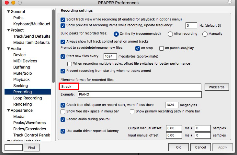Collapse the General tree section

pos(9,11)
